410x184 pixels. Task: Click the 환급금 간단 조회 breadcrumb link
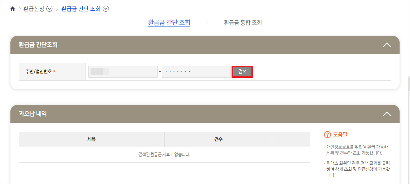81,9
